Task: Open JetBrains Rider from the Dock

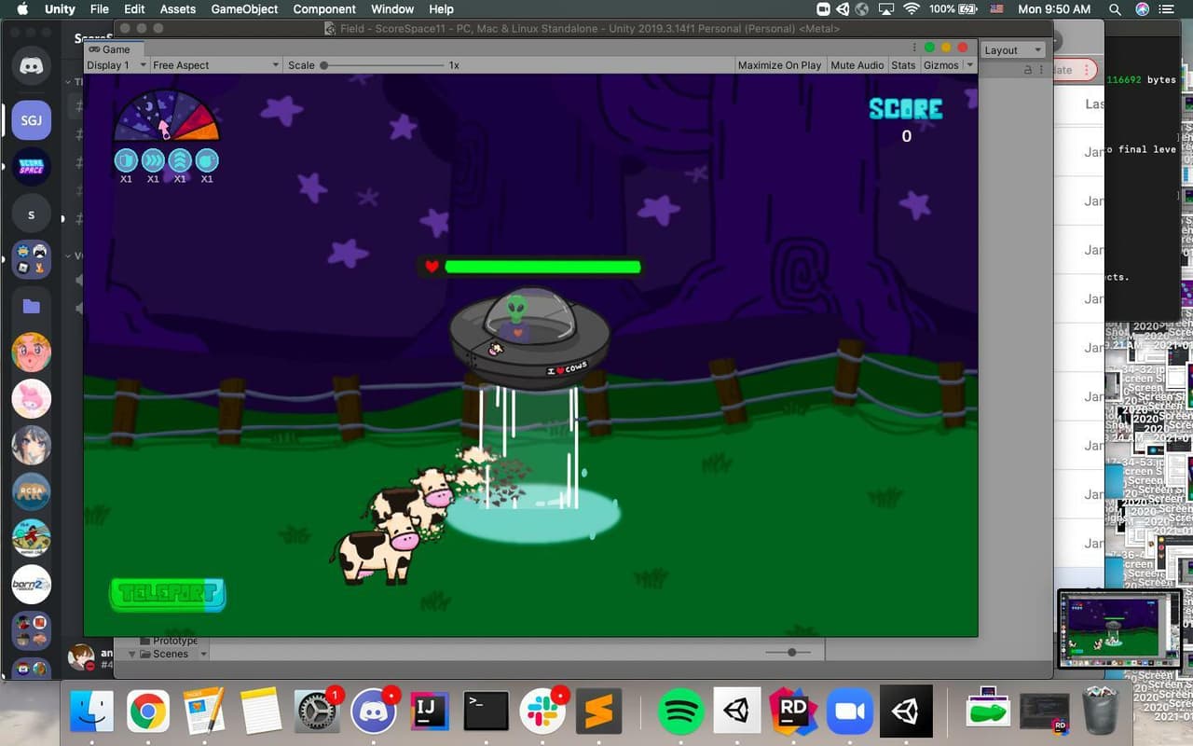Action: (793, 713)
